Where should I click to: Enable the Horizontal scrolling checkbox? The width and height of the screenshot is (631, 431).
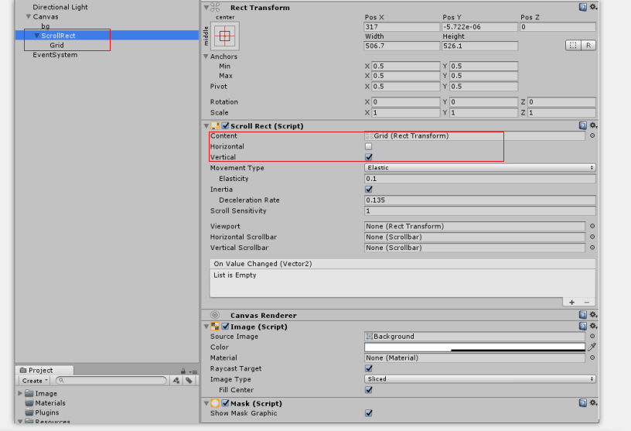[368, 146]
